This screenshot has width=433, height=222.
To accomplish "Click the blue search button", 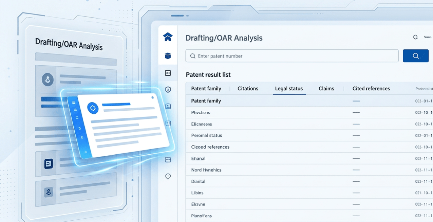I will (x=416, y=56).
